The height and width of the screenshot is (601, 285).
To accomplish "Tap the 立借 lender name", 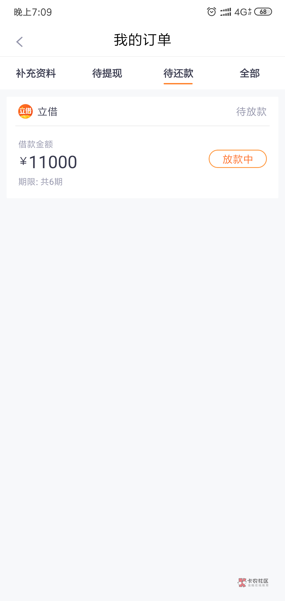I will pos(47,112).
